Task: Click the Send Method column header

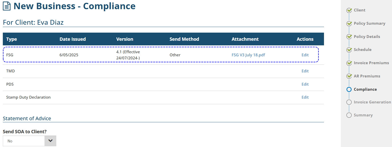Action: click(x=184, y=39)
